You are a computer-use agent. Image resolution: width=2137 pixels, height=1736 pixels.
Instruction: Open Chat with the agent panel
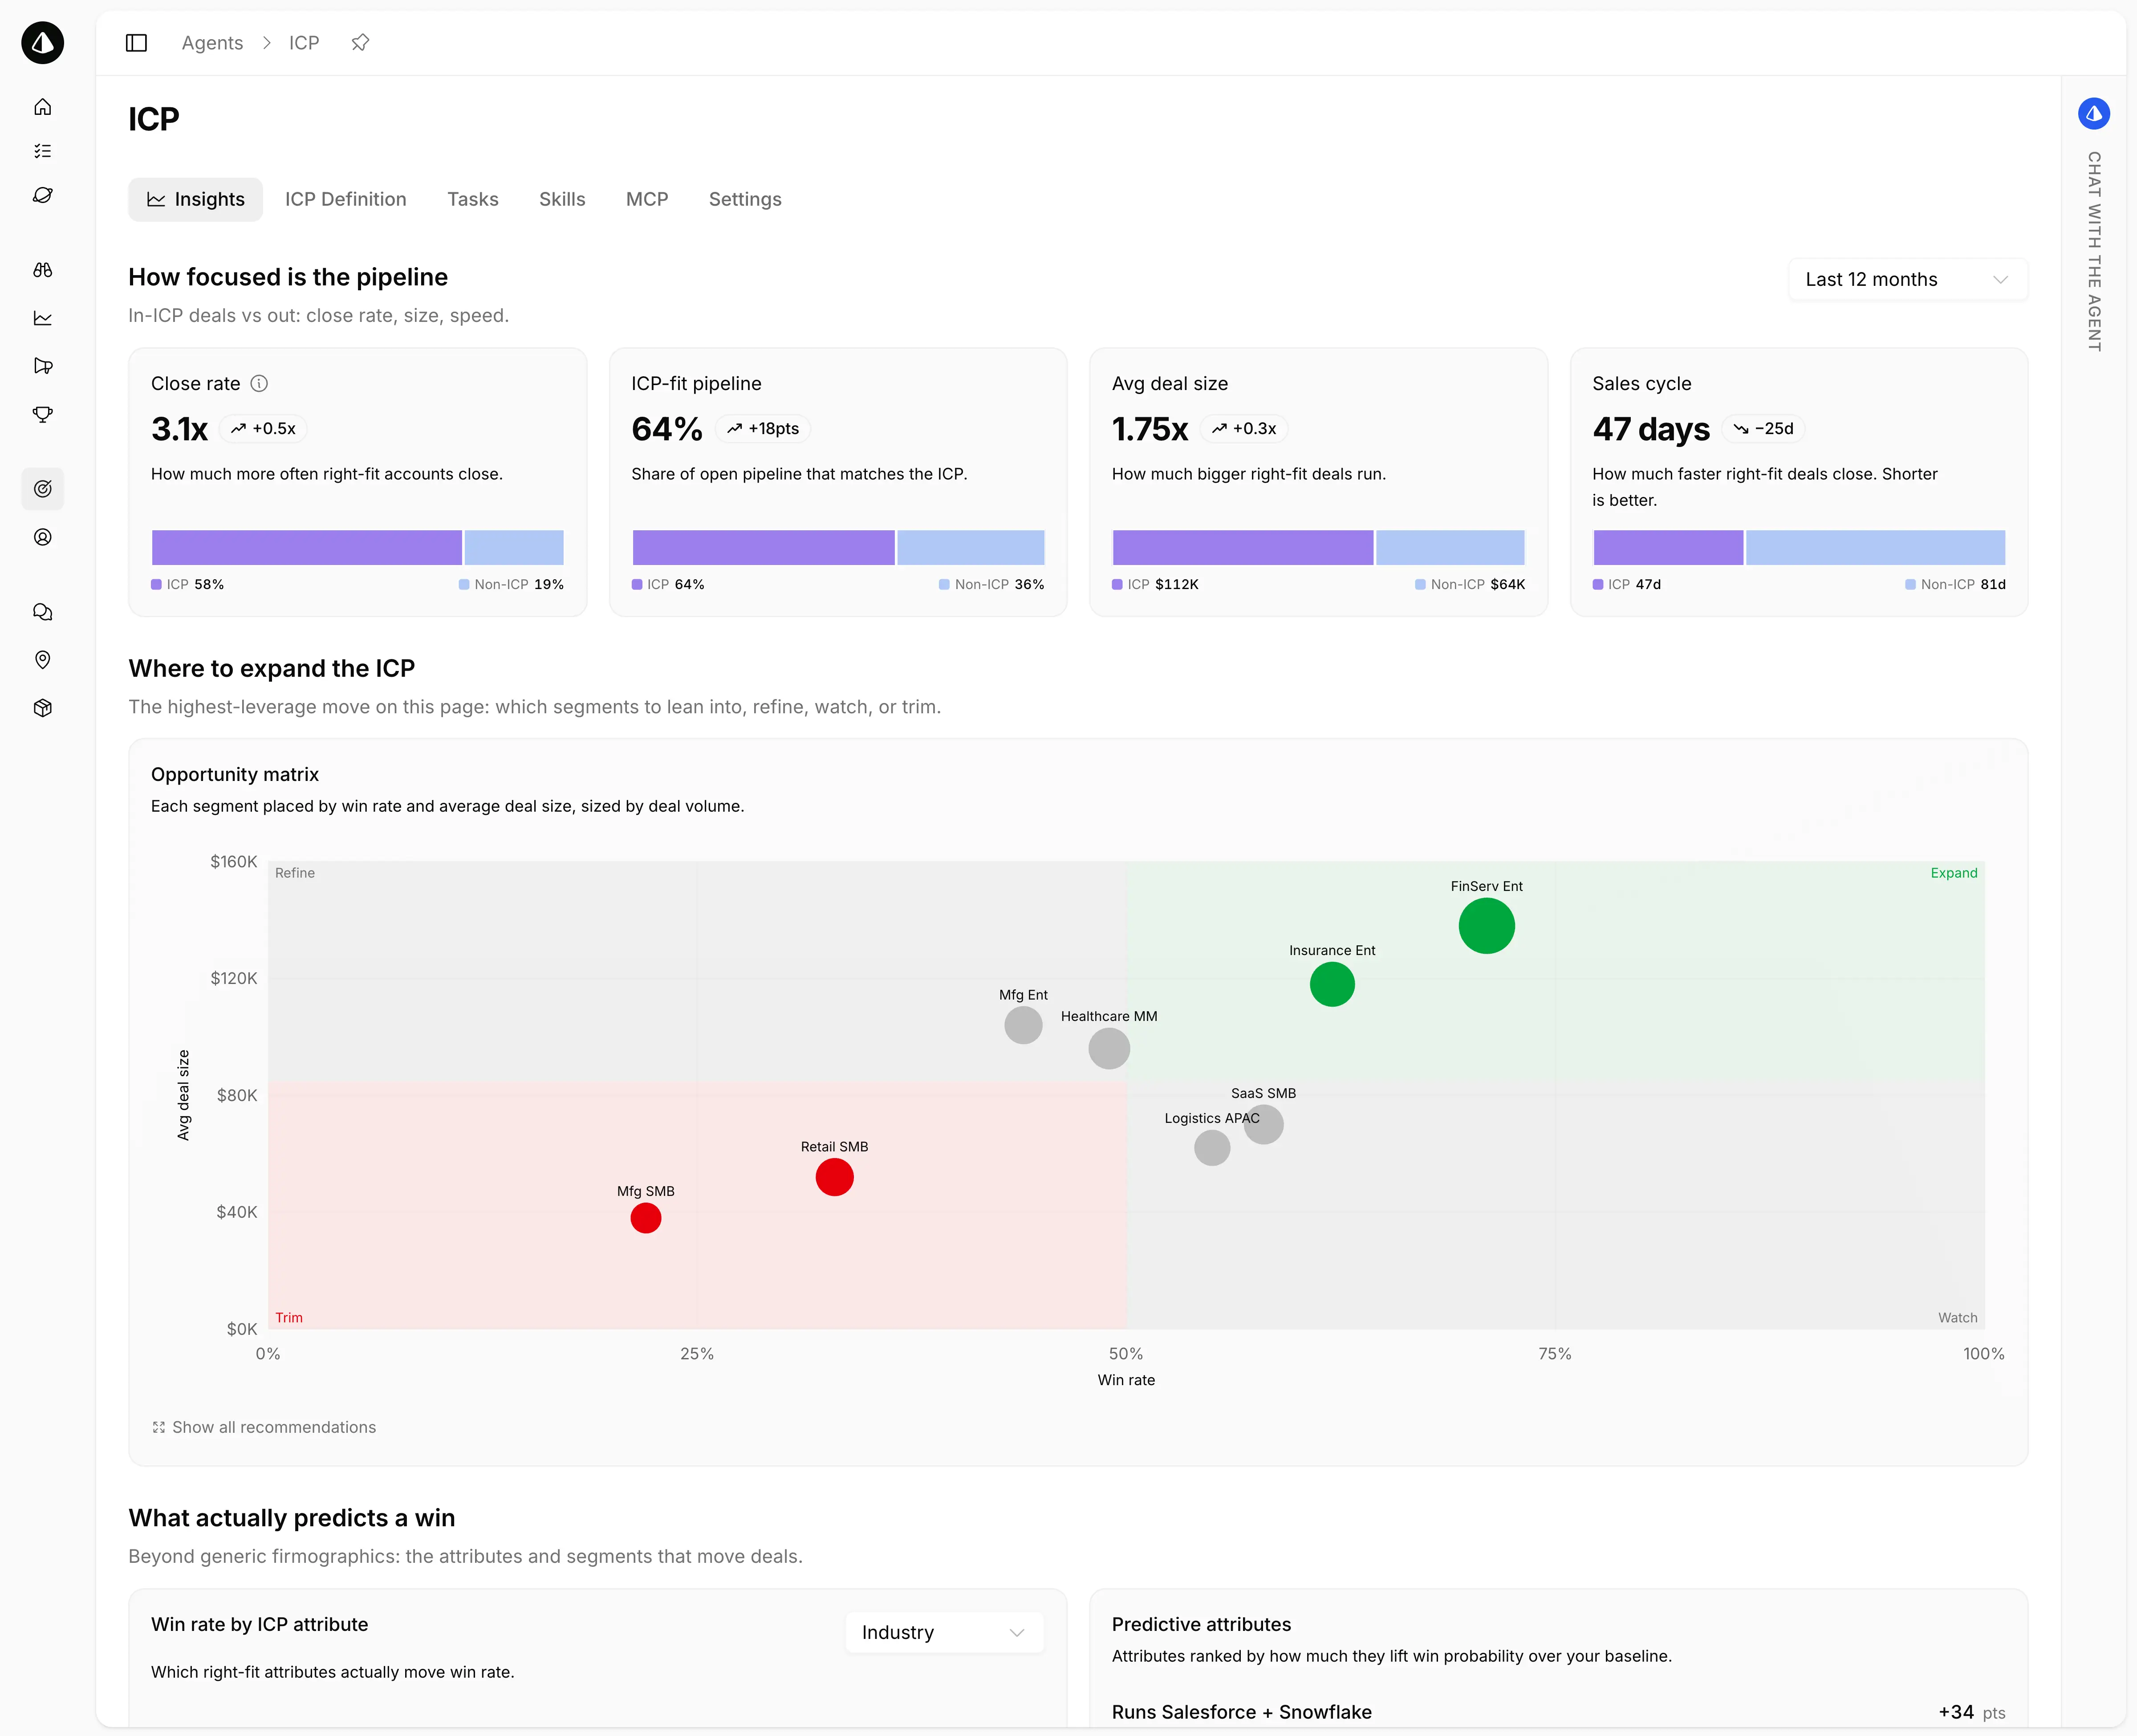coord(2094,251)
